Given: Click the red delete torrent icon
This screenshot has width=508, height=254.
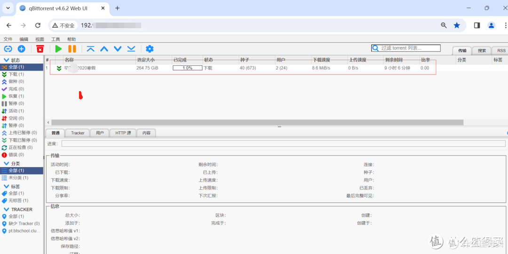Looking at the screenshot, I should point(40,49).
